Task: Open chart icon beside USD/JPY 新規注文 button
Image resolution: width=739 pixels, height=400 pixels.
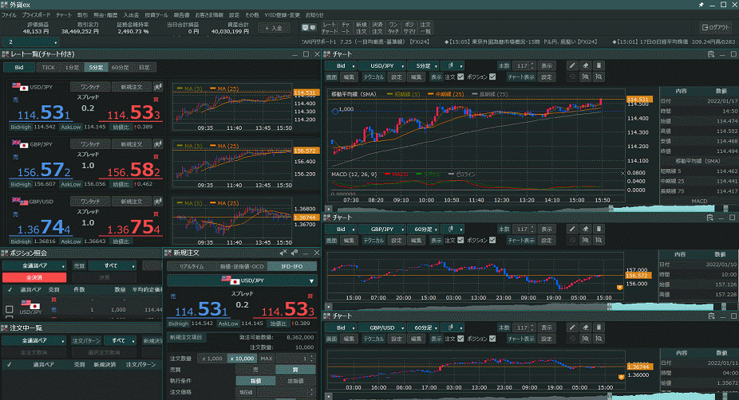Action: [157, 87]
